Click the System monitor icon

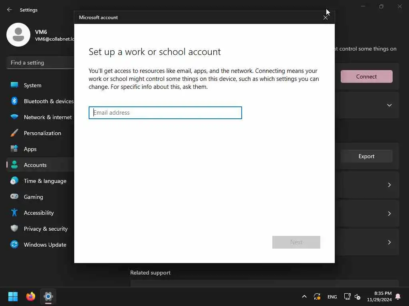[14, 85]
